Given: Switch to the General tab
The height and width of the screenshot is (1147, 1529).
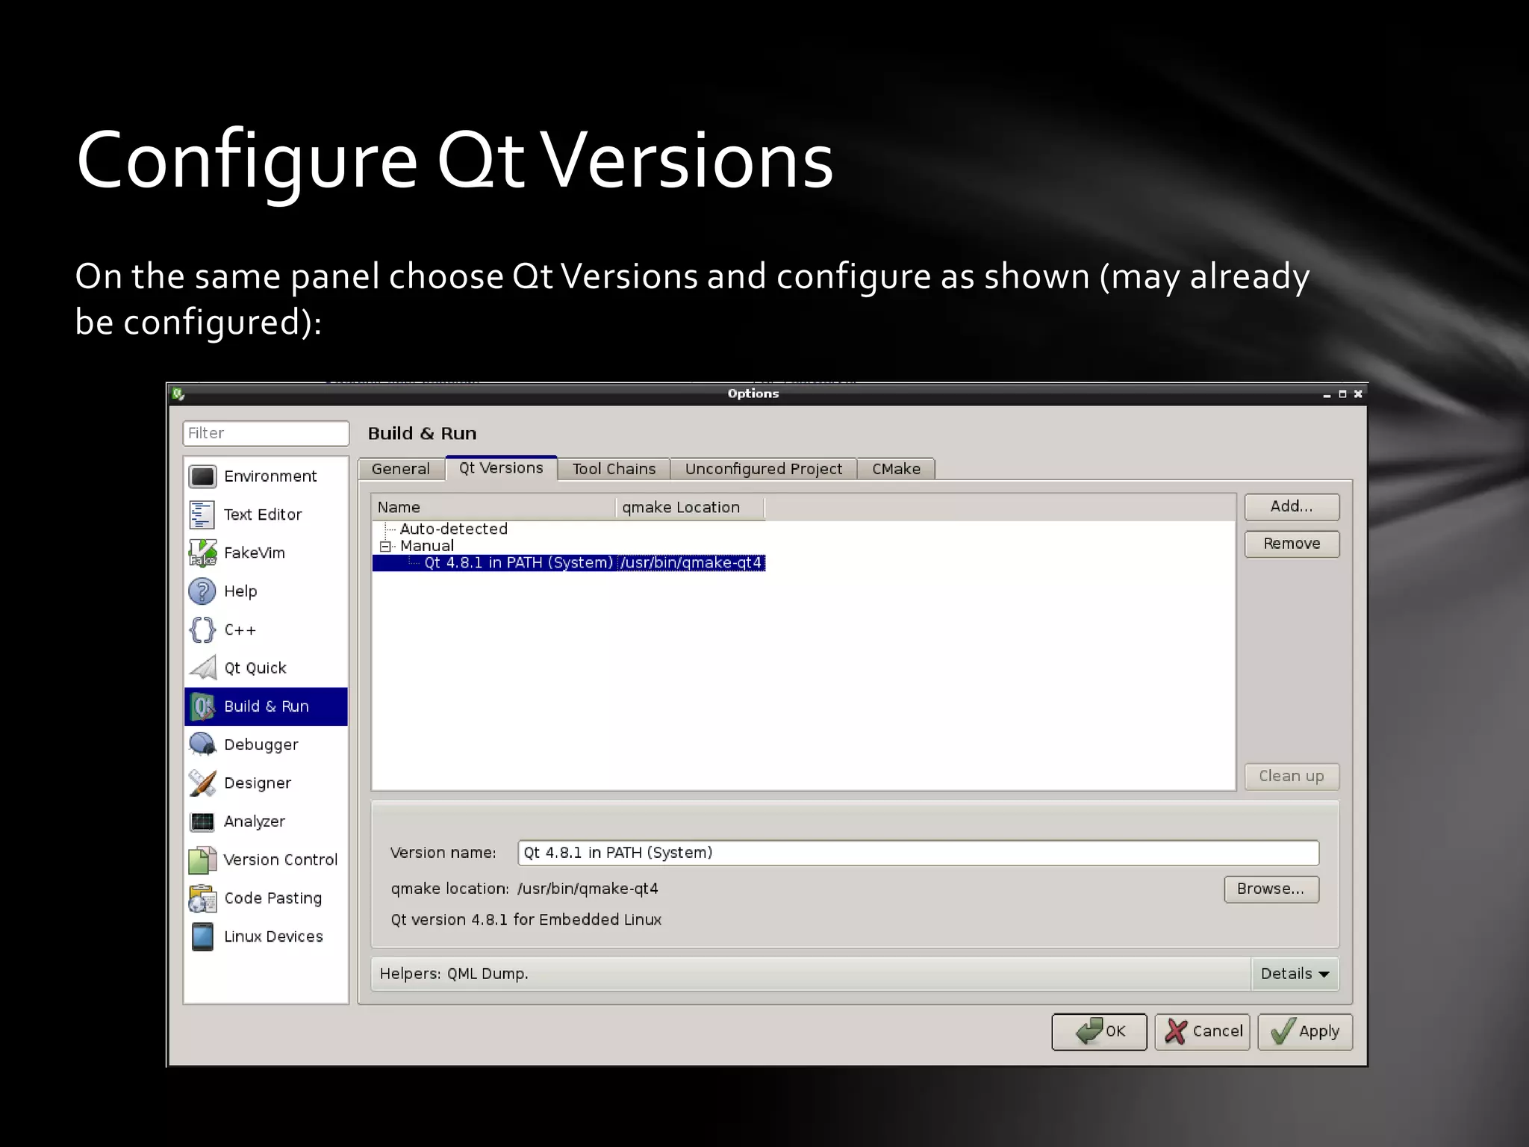Looking at the screenshot, I should 401,469.
